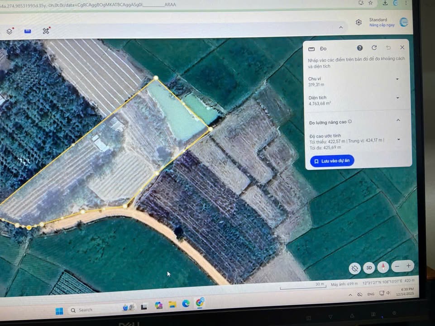The height and width of the screenshot is (326, 435).
Task: Restart the measurement with the refresh icon
Action: click(x=374, y=48)
